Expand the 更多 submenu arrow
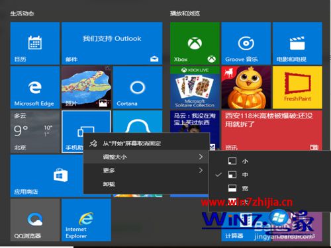 pyautogui.click(x=201, y=171)
